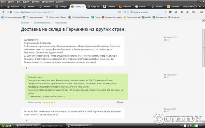Switch to the * Письмо... tab
The width and height of the screenshot is (205, 128).
(126, 6)
